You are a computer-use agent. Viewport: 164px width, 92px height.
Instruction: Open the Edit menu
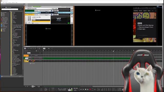pyautogui.click(x=4, y=3)
